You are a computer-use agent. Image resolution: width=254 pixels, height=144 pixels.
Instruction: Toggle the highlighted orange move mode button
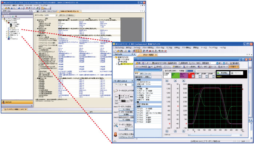[x=234, y=67]
